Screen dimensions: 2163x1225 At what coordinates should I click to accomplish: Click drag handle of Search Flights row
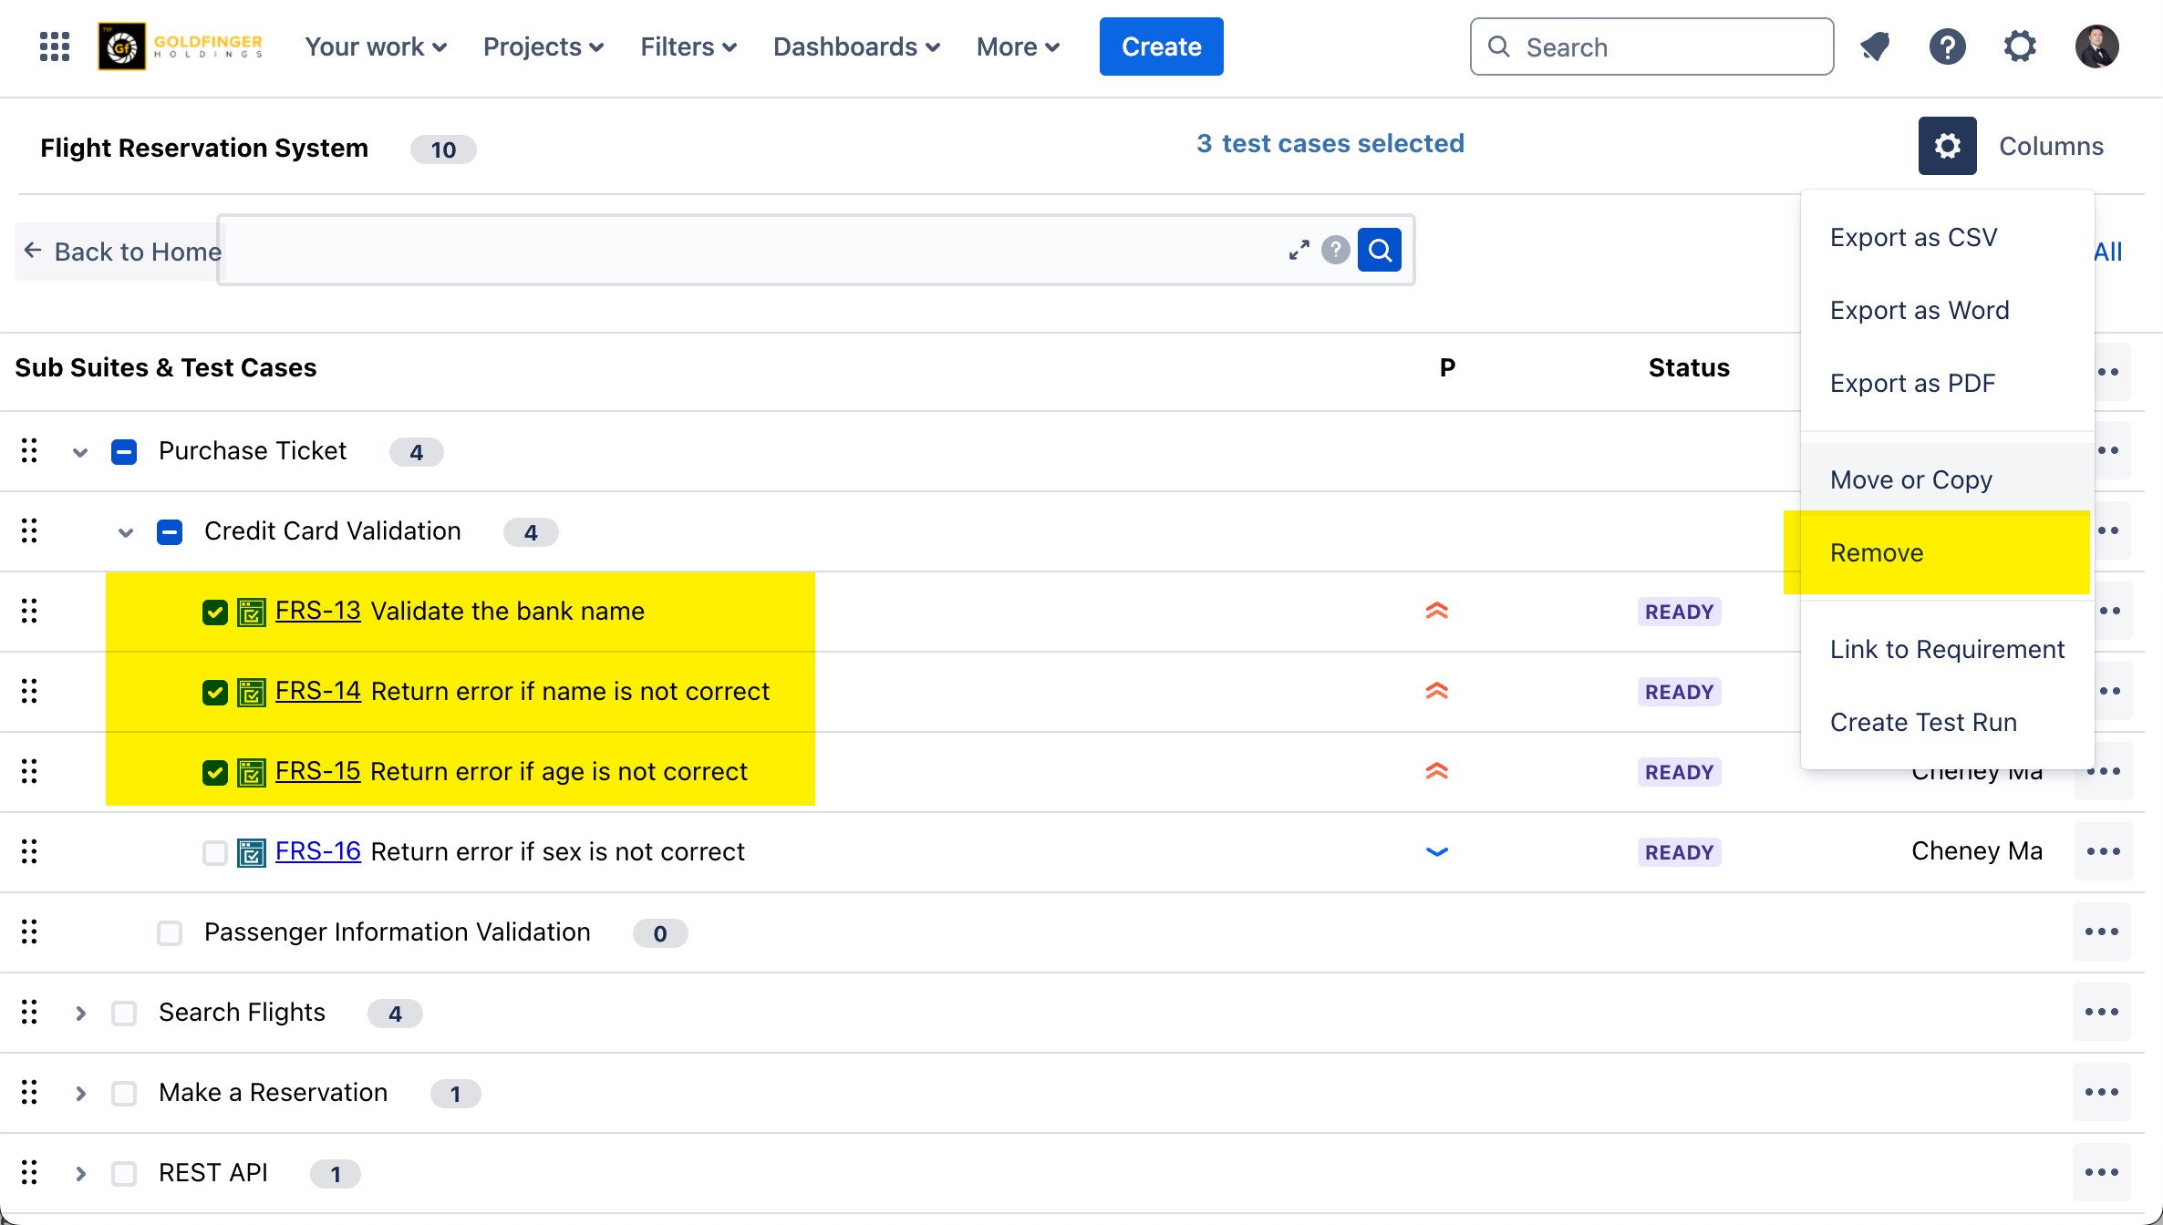point(29,1012)
